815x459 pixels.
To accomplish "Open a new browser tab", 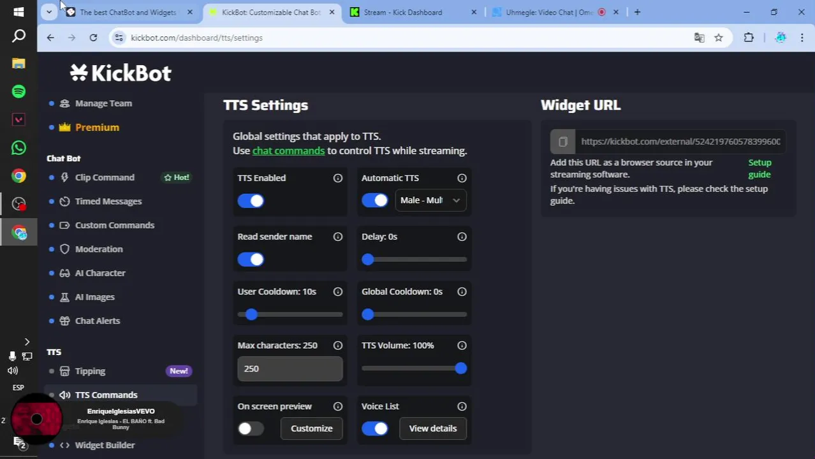I will click(637, 12).
